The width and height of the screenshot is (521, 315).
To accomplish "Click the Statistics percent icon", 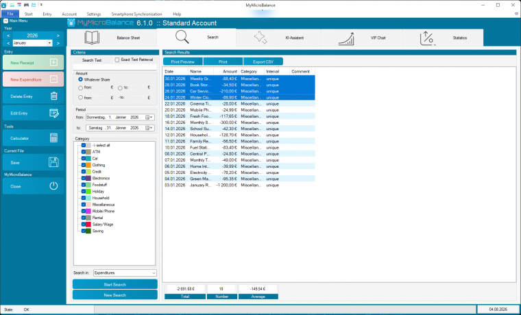I will coord(427,38).
